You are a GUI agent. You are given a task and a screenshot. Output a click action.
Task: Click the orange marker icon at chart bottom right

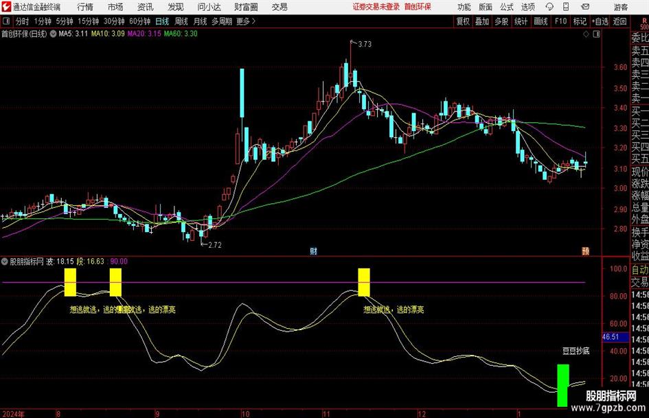pyautogui.click(x=585, y=251)
